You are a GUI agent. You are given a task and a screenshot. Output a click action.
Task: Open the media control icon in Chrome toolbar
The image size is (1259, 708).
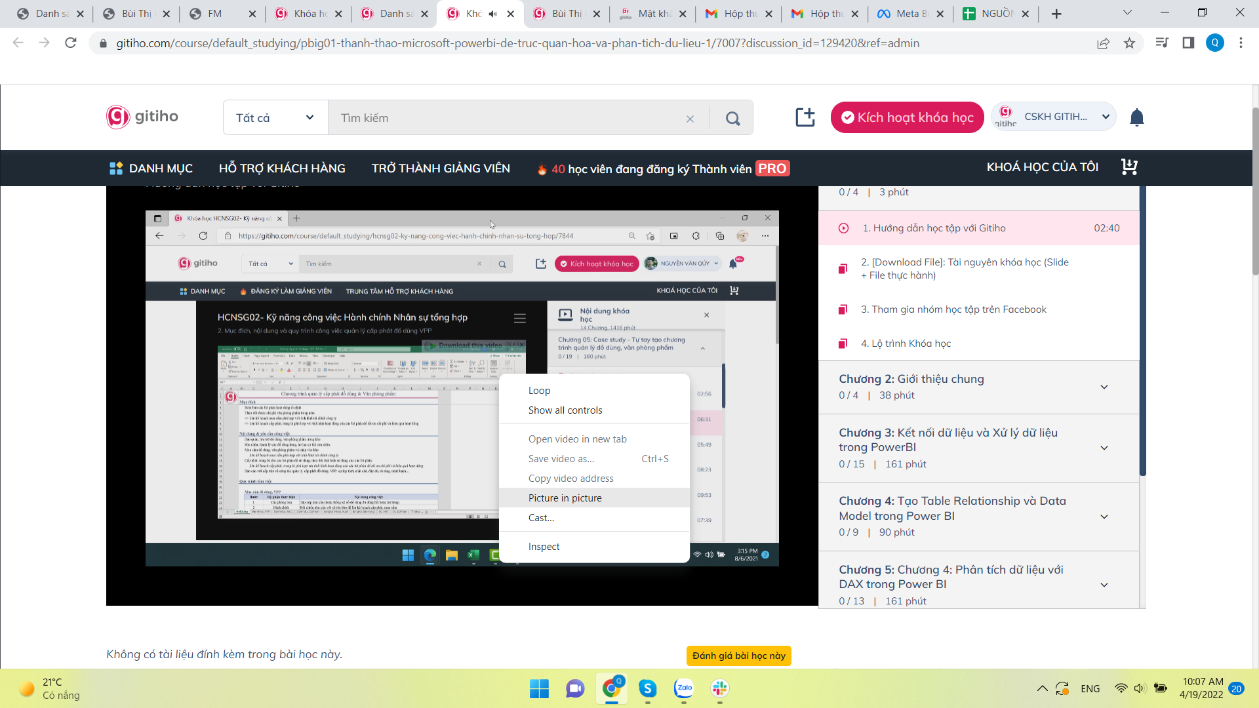pyautogui.click(x=1162, y=43)
